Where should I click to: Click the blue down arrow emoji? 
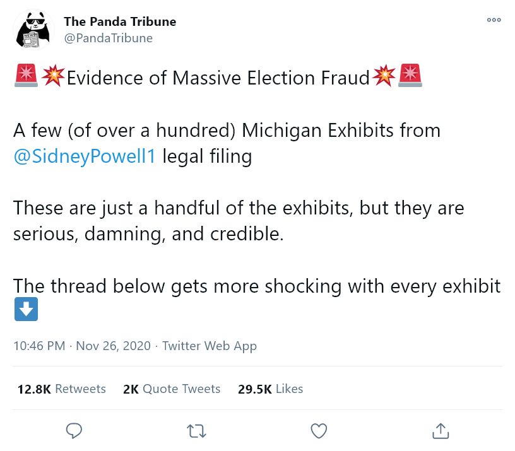(x=26, y=309)
